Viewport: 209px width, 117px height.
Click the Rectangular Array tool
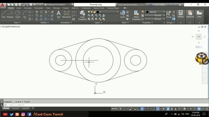click(46, 19)
